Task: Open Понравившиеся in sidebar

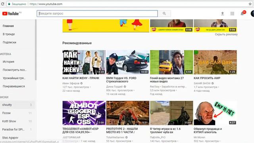Action: (x=14, y=86)
